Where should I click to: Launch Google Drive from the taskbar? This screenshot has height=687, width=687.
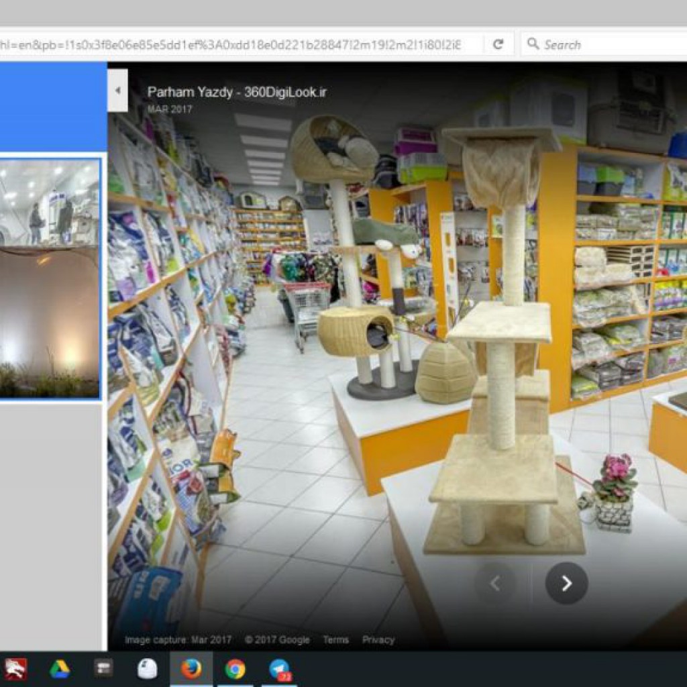tap(60, 669)
